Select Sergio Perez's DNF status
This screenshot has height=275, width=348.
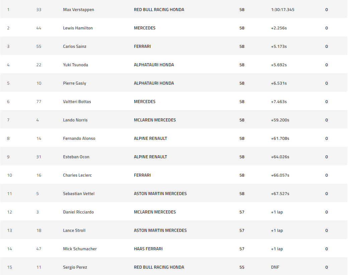coord(275,267)
